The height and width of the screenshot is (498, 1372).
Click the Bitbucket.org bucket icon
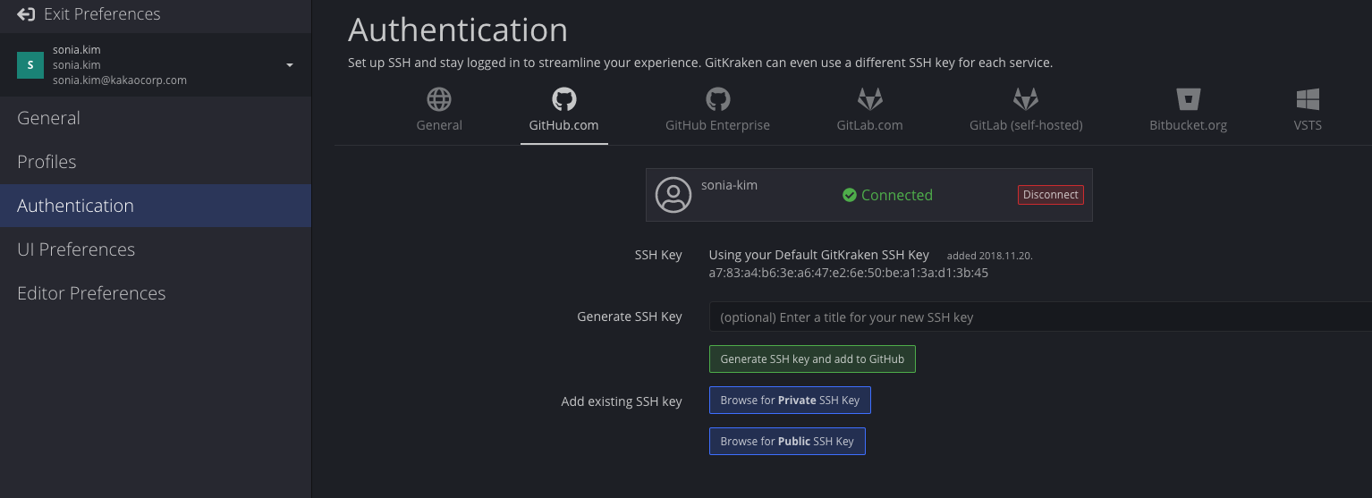[x=1188, y=98]
